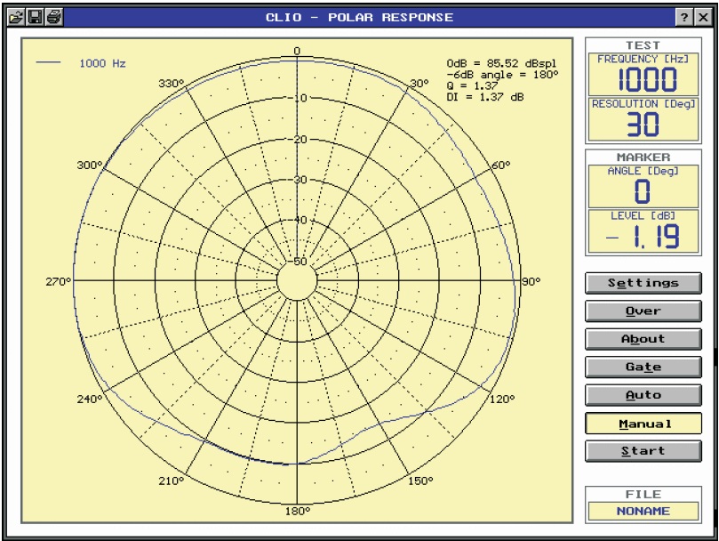Viewport: 719px width, 541px height.
Task: Click the 90° axis label
Action: [531, 281]
